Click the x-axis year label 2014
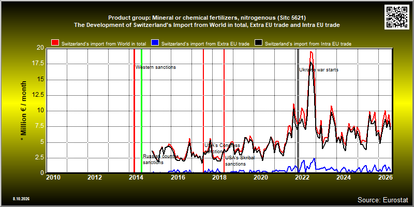The width and height of the screenshot is (414, 207). [136, 177]
